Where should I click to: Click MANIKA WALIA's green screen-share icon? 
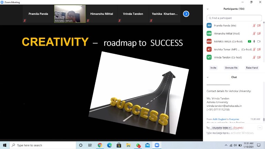click(x=249, y=41)
